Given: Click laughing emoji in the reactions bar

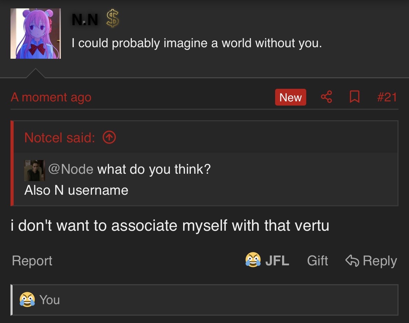Looking at the screenshot, I should 27,300.
